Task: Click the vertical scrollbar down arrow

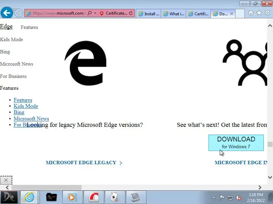Action: click(x=270, y=177)
